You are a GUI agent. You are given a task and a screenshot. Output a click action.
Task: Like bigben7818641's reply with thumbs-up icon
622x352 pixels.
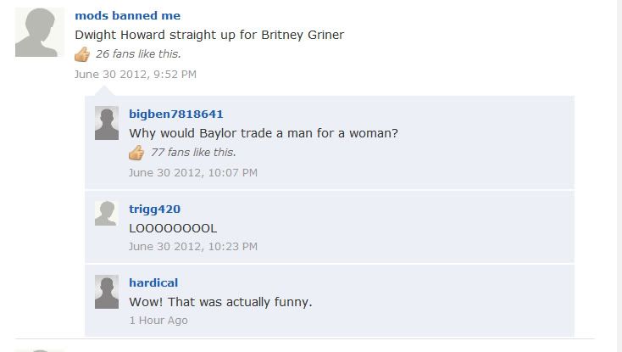[136, 153]
